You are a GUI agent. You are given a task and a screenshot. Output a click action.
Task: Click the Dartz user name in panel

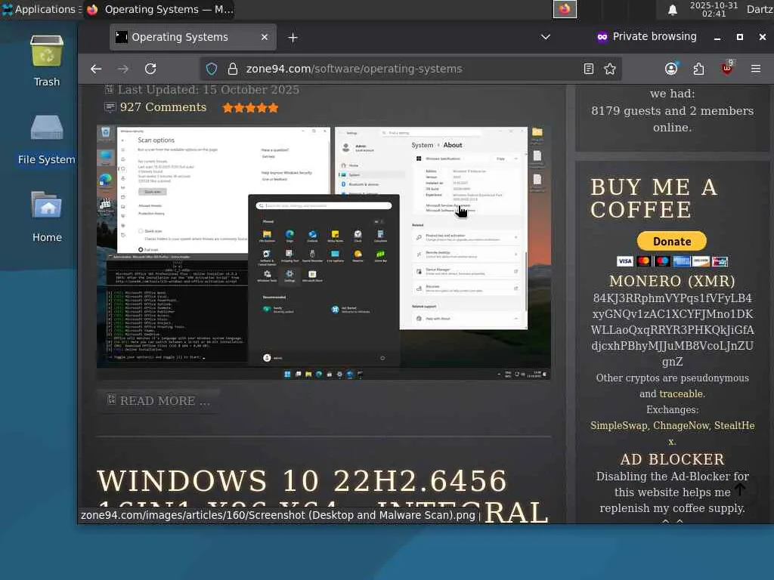click(760, 9)
